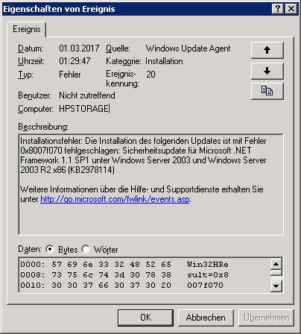
Task: Confirm with the OK button
Action: [145, 318]
